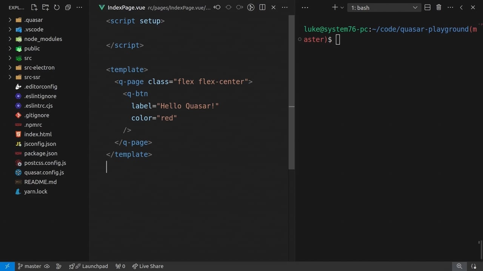Go to previous change in editor
The image size is (483, 271).
click(x=217, y=8)
